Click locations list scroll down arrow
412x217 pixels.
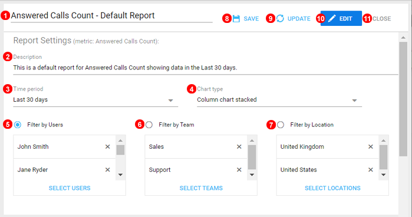pyautogui.click(x=383, y=175)
